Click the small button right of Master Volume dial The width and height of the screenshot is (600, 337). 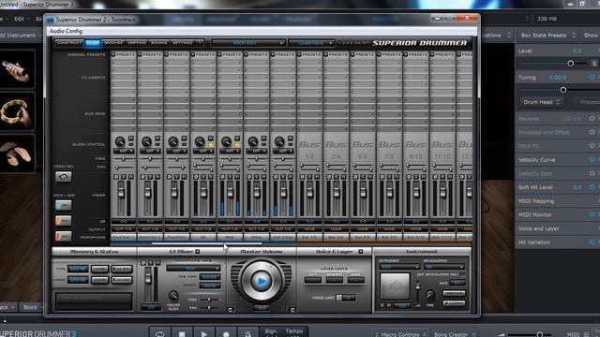[x=292, y=310]
